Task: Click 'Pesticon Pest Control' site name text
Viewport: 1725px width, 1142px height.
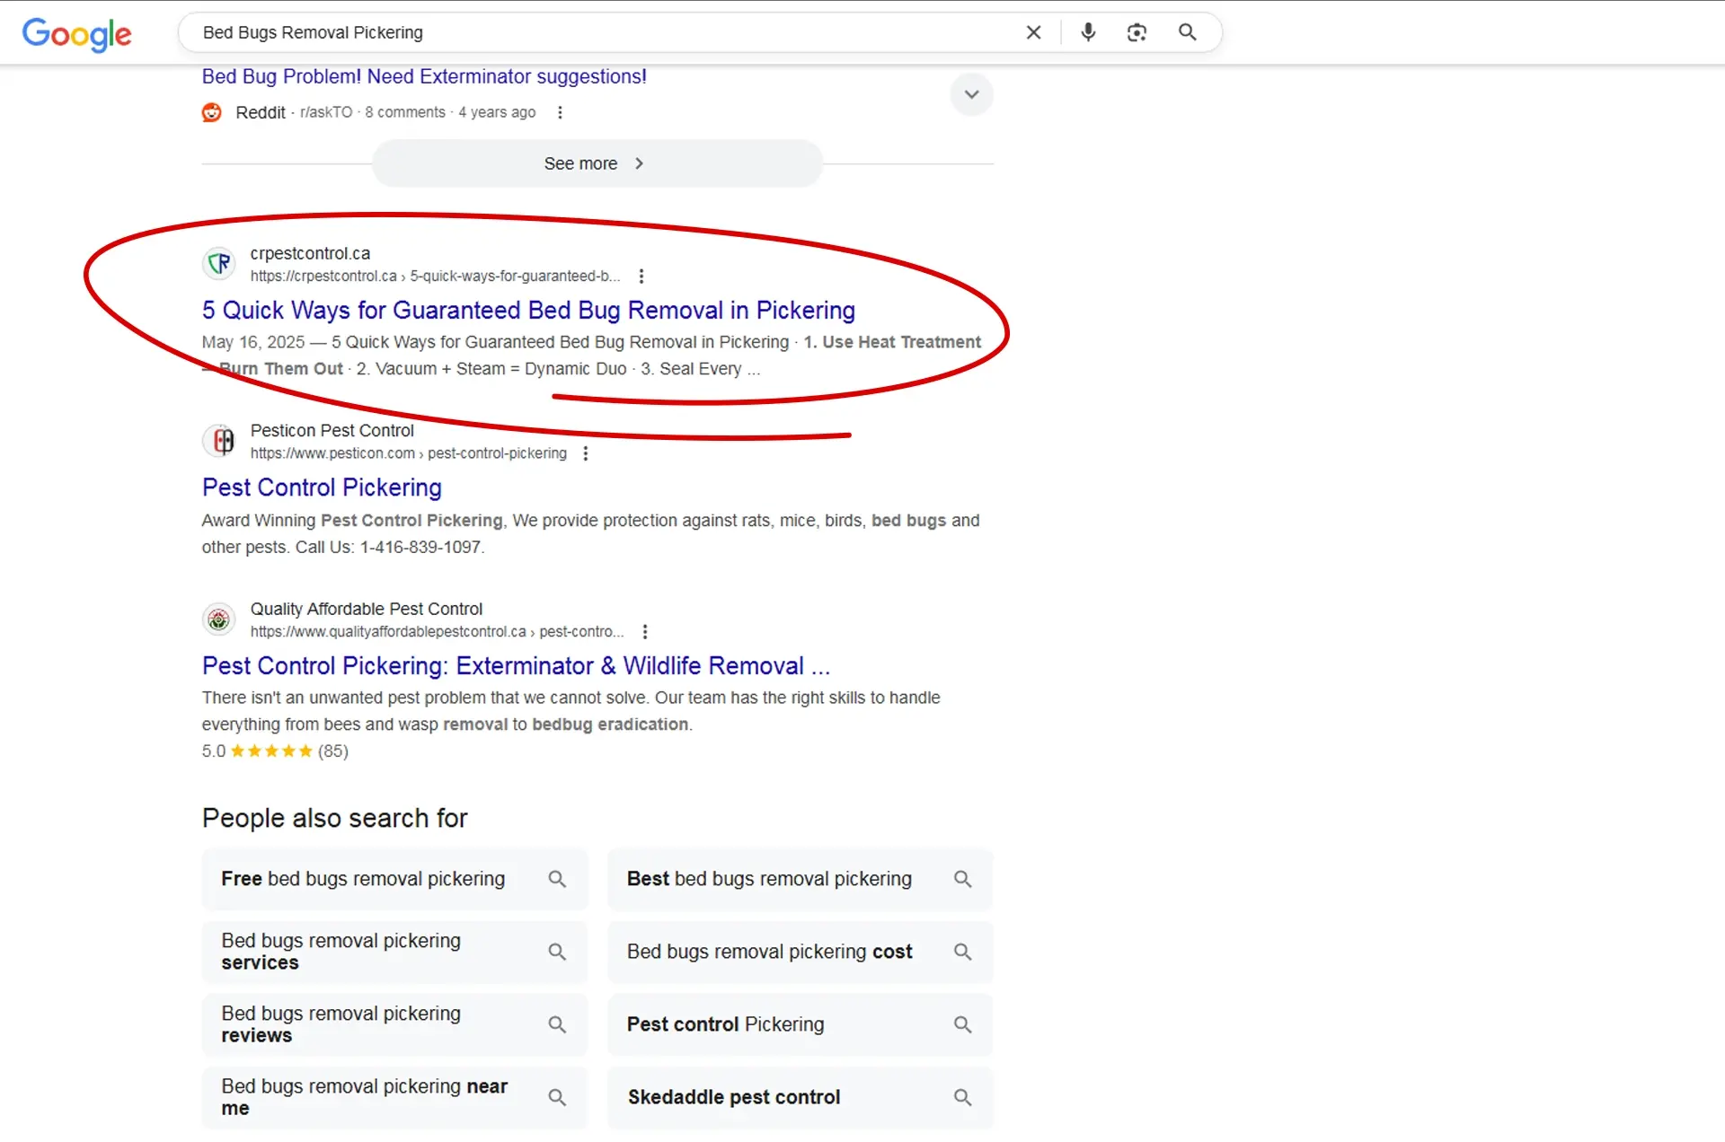Action: (332, 431)
